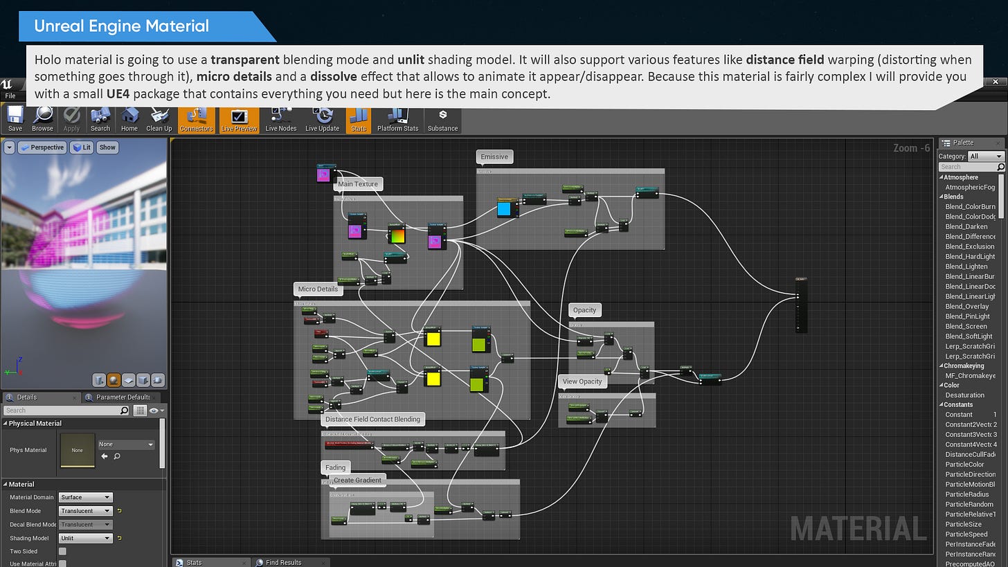1008x567 pixels.
Task: Open the Palette Category dropdown
Action: click(986, 156)
